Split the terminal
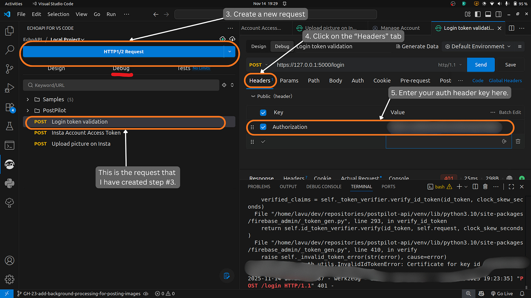Viewport: 531px width, 298px height. tap(475, 187)
